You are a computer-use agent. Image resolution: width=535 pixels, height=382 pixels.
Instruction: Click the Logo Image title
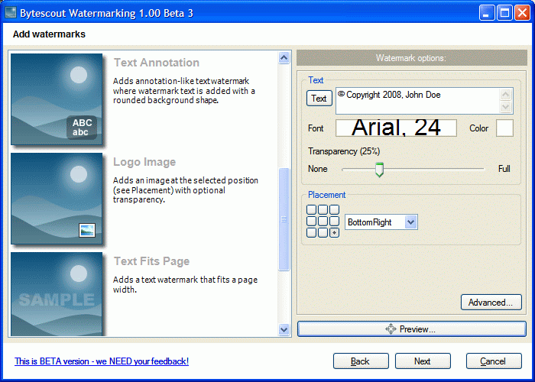pyautogui.click(x=144, y=162)
